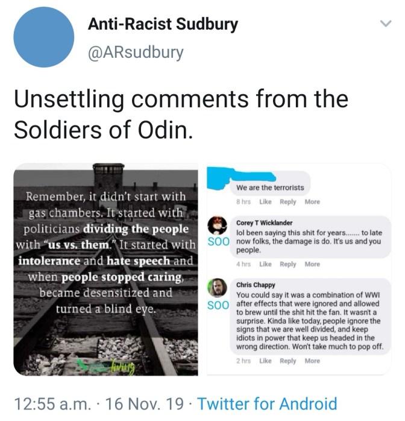
Task: Open the Anti-Racist Sudbury profile avatar
Action: [x=43, y=37]
